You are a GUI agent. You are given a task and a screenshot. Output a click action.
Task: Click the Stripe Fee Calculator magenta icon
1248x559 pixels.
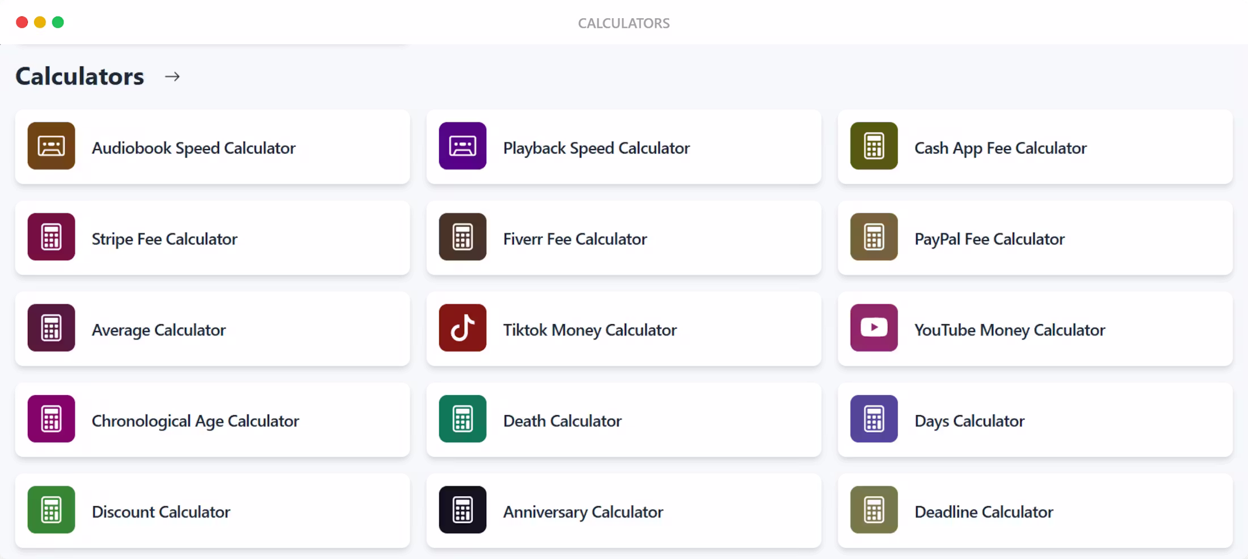(50, 237)
